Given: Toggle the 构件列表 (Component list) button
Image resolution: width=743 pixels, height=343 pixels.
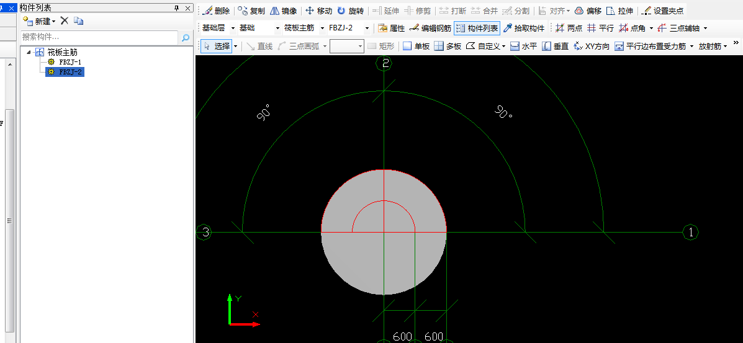Looking at the screenshot, I should tap(477, 29).
